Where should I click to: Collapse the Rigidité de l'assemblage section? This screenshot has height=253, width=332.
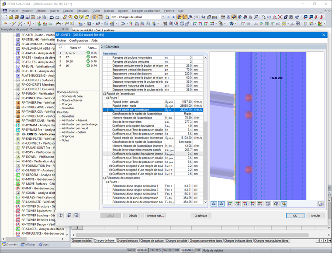(104, 94)
